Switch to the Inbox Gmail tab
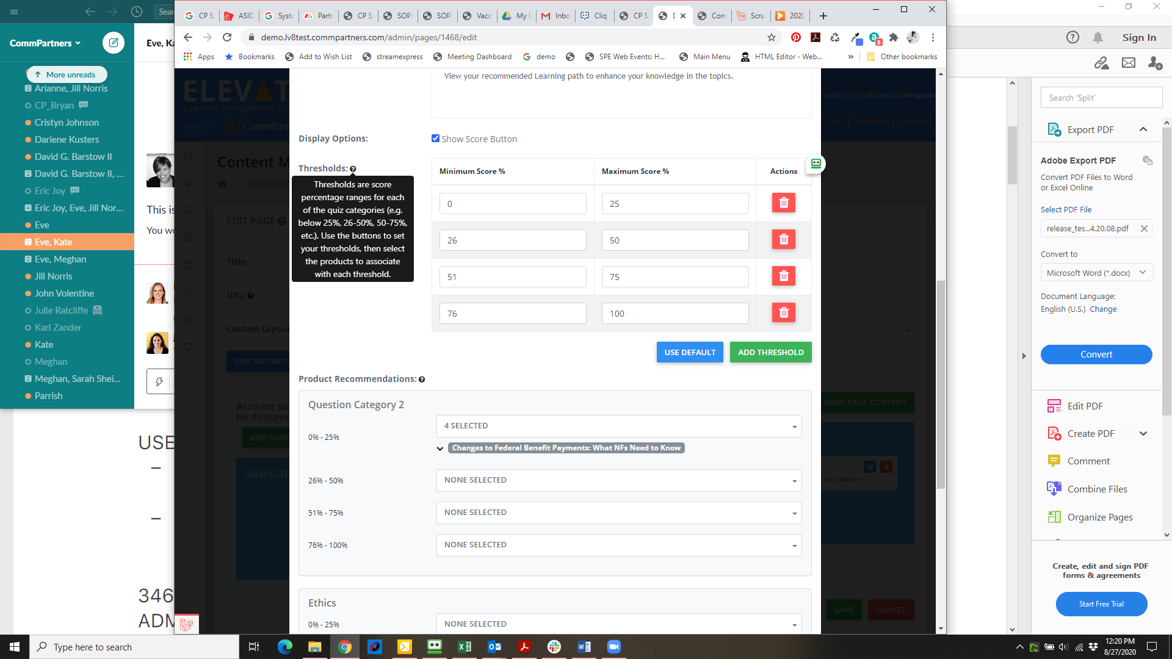Image resolution: width=1172 pixels, height=659 pixels. [555, 16]
